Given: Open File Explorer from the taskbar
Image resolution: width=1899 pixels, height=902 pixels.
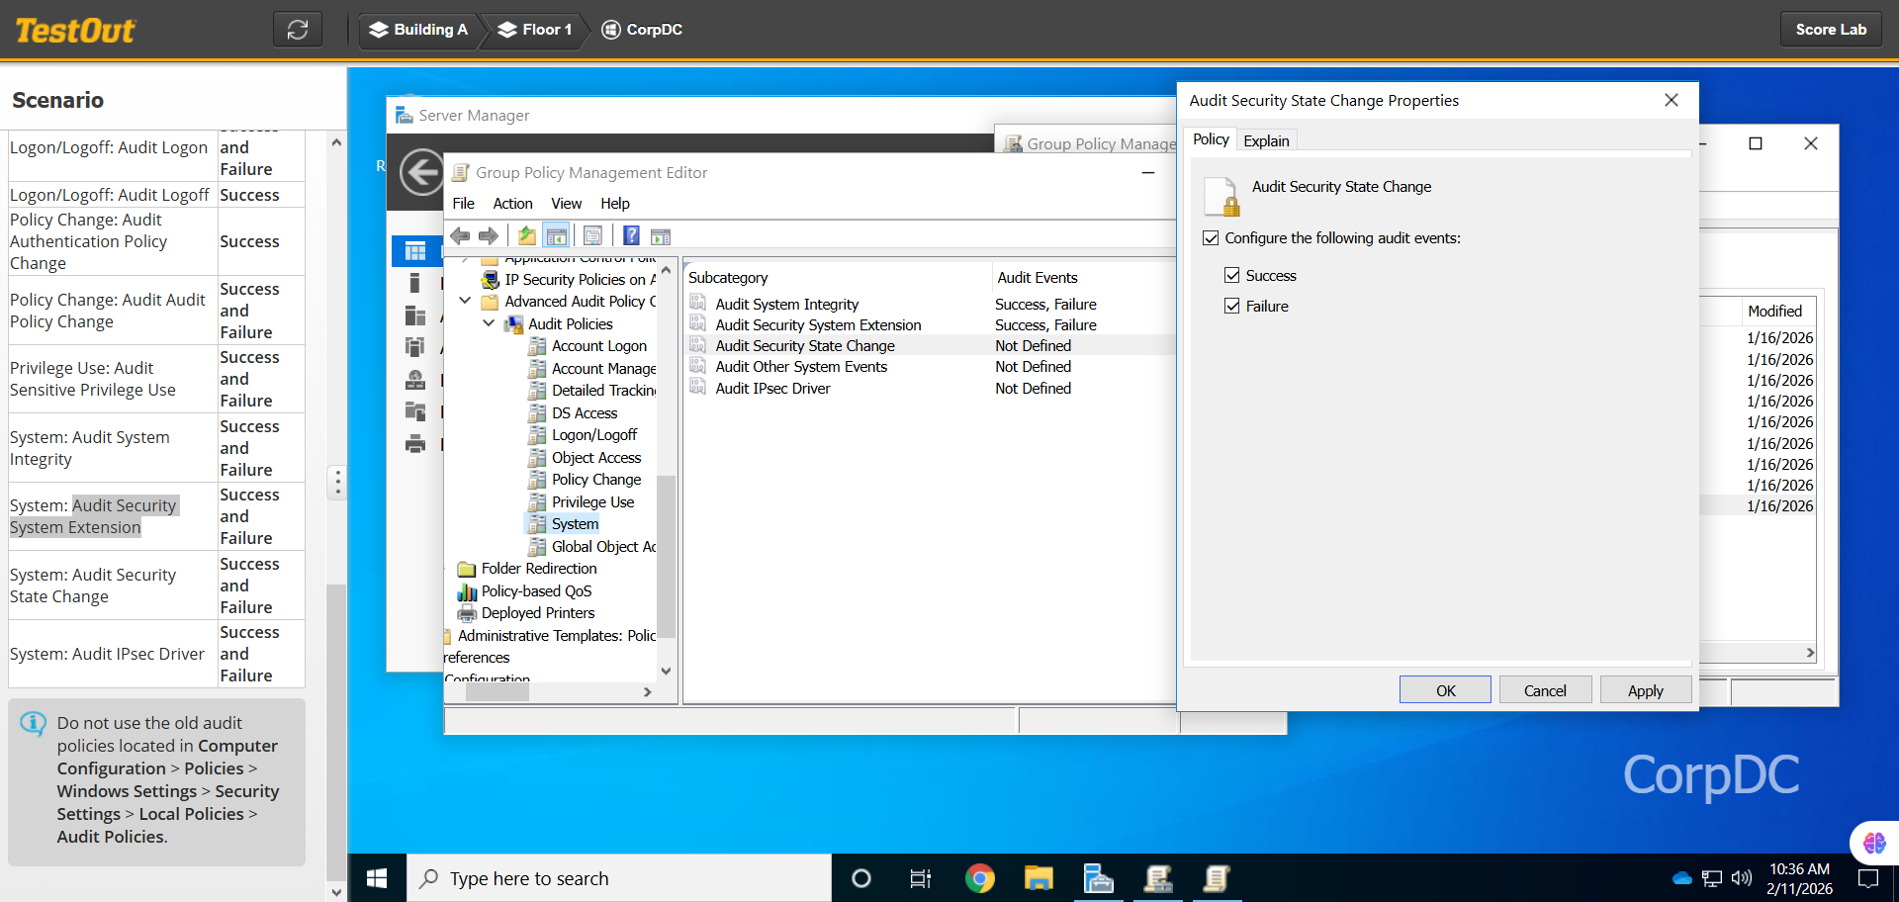Looking at the screenshot, I should [x=1039, y=878].
